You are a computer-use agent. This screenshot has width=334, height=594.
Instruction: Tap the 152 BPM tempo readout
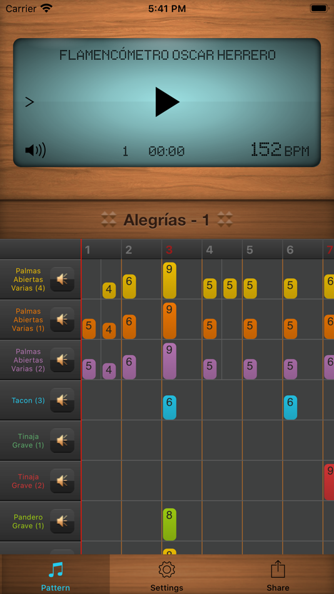tap(280, 150)
